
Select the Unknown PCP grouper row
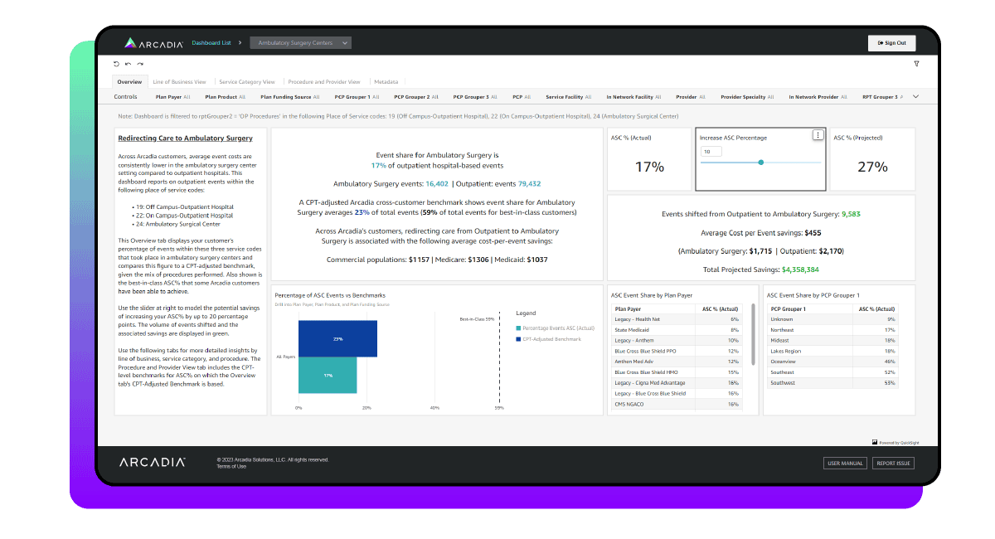coord(832,319)
